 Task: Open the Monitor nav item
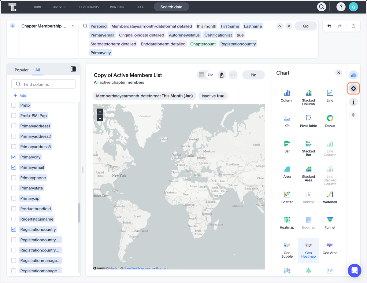117,7
